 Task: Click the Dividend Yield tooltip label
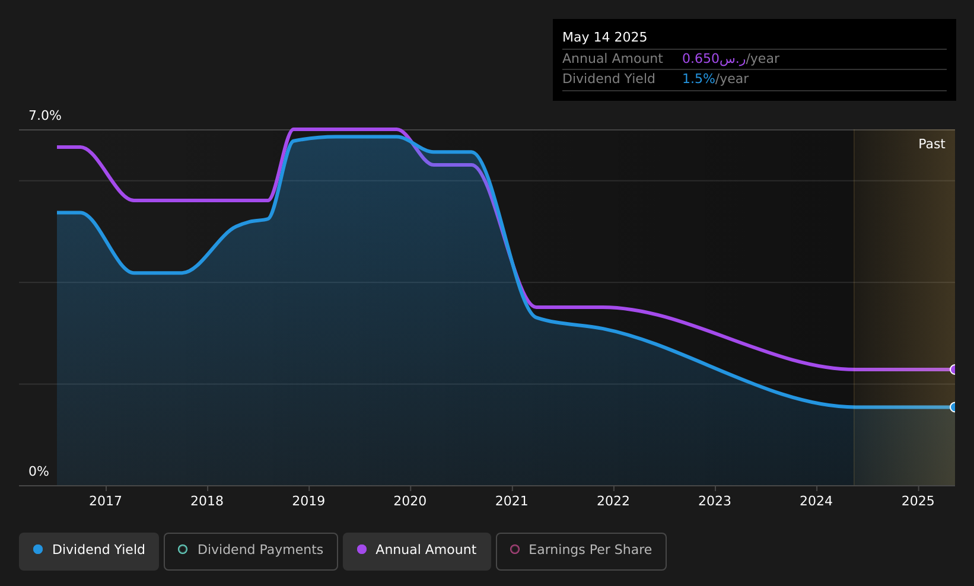pyautogui.click(x=609, y=79)
